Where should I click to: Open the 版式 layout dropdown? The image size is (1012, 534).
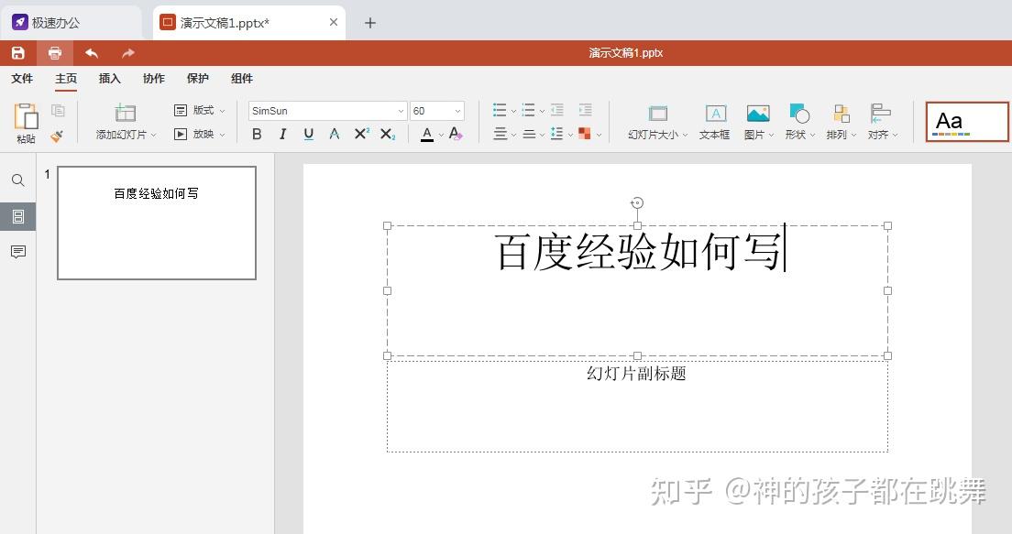(198, 110)
